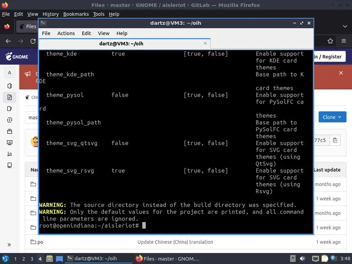Click Firefox back navigation arrow
This screenshot has height=264, width=352.
coord(8,41)
